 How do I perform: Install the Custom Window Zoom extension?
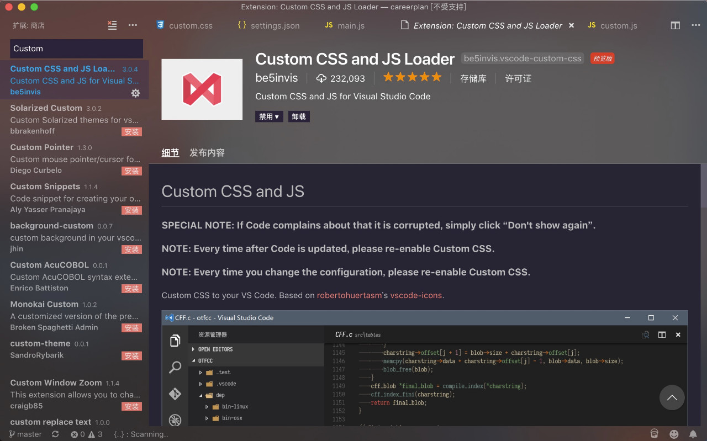[x=132, y=407]
